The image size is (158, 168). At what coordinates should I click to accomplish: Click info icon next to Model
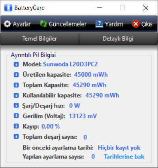pyautogui.click(x=16, y=64)
